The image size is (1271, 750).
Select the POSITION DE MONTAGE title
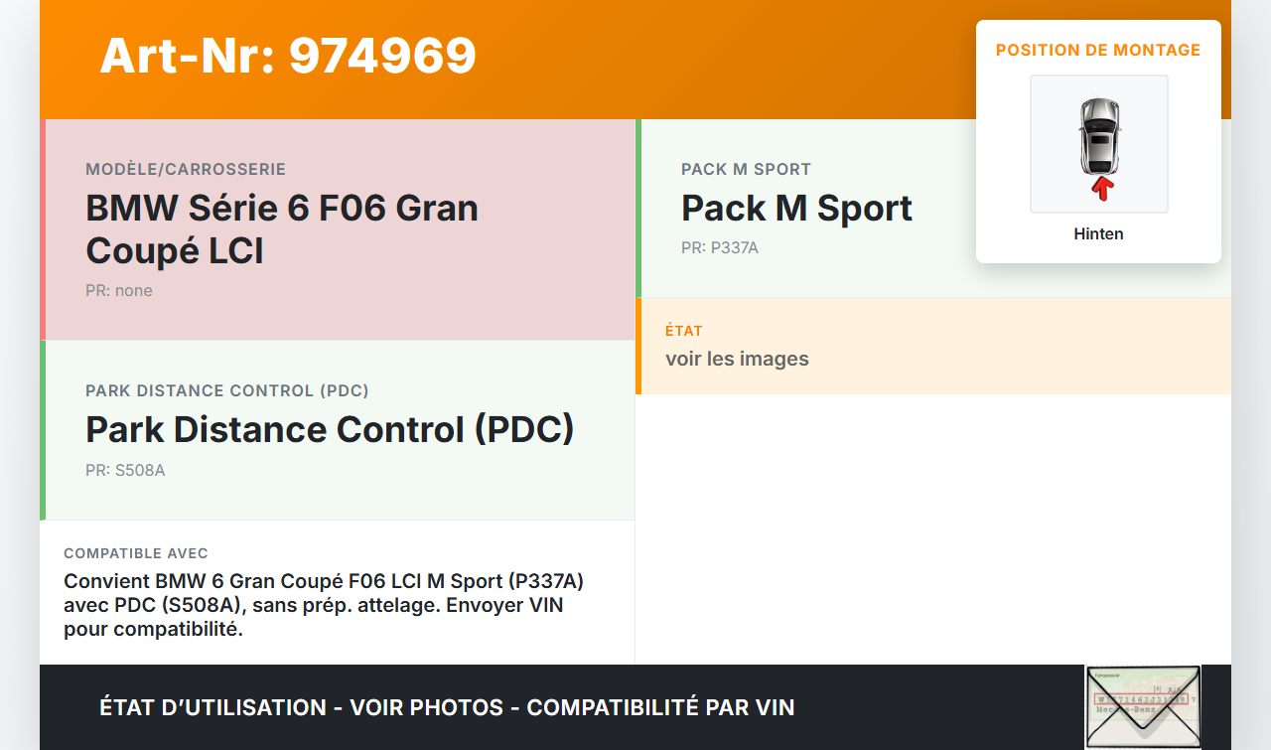[x=1098, y=50]
